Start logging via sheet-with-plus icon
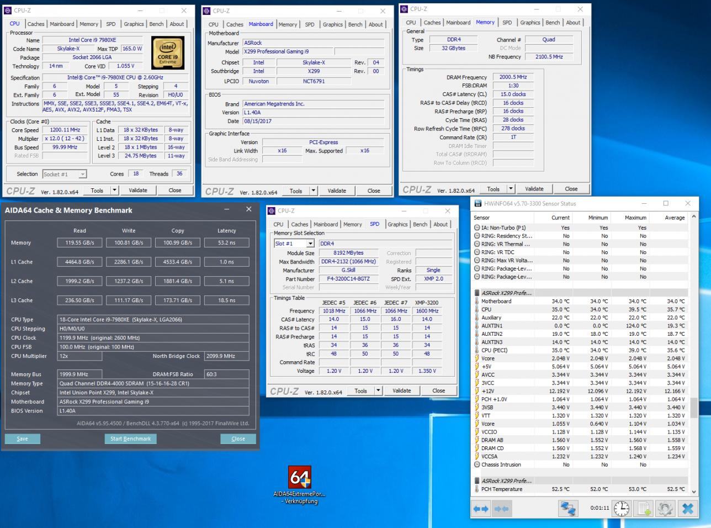The width and height of the screenshot is (711, 528). (x=644, y=508)
